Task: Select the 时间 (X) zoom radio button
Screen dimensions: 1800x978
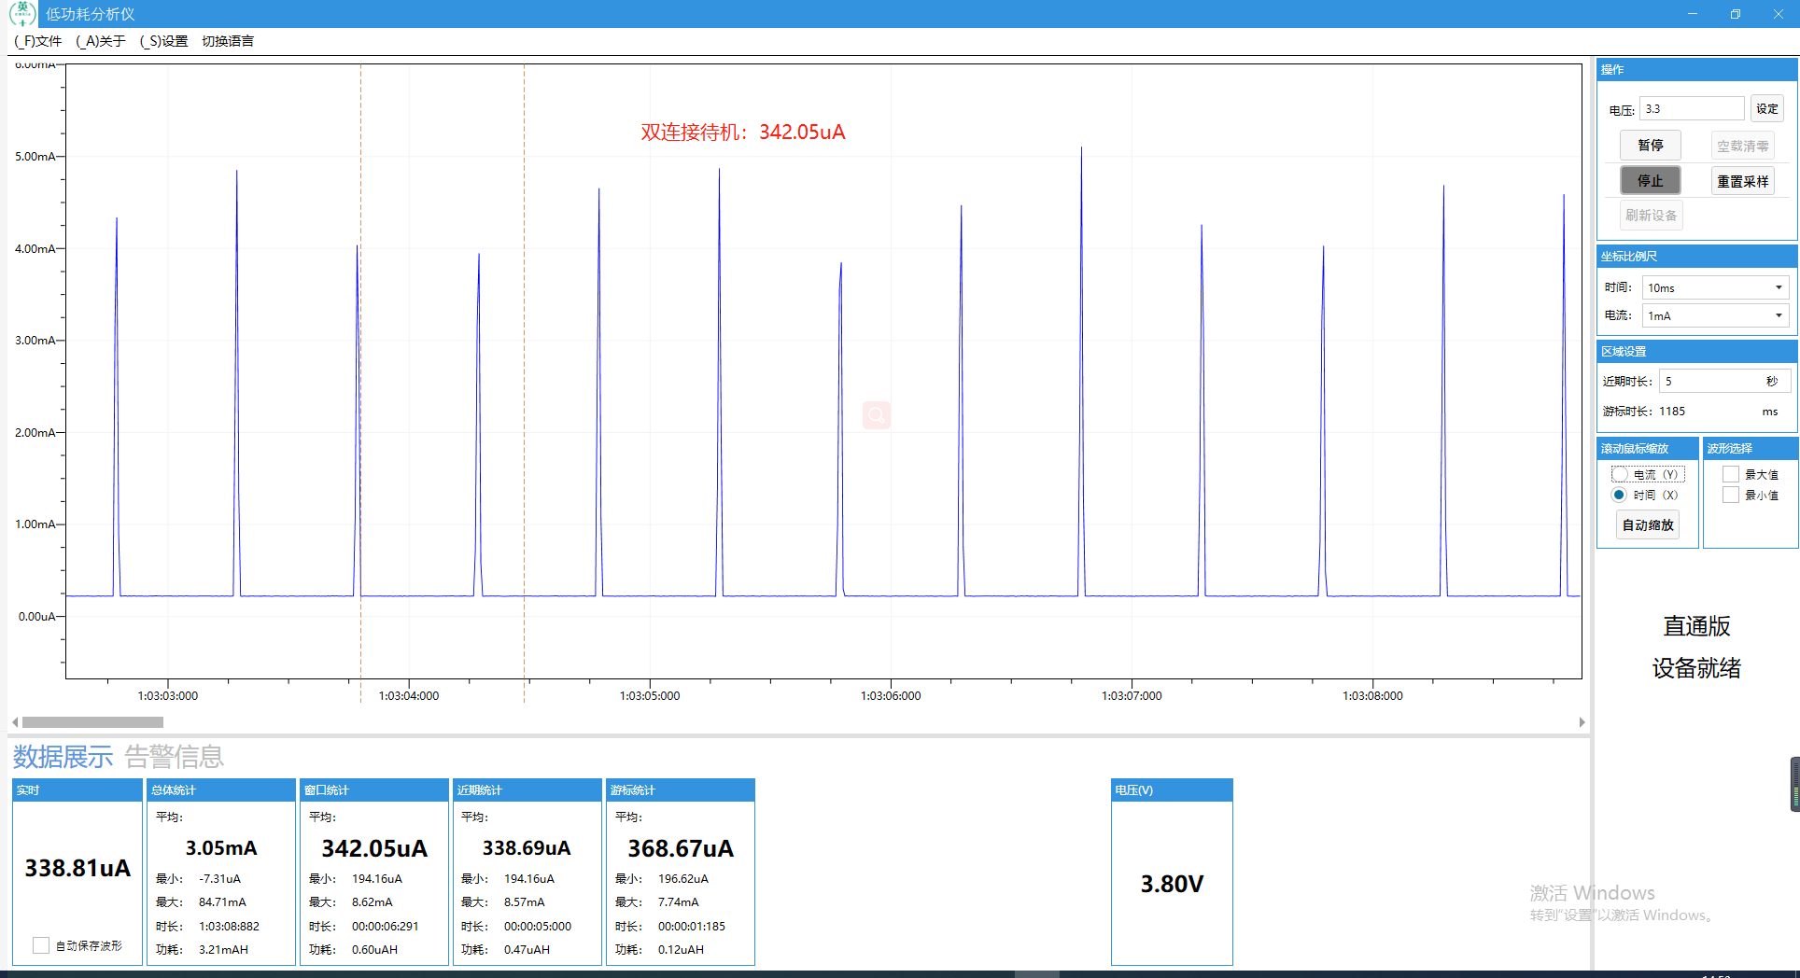Action: 1619,495
